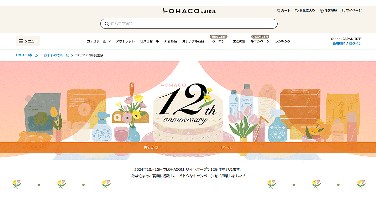Viewport: 376px width, 197px height.
Task: Click the search magnifier icon
Action: pos(107,24)
